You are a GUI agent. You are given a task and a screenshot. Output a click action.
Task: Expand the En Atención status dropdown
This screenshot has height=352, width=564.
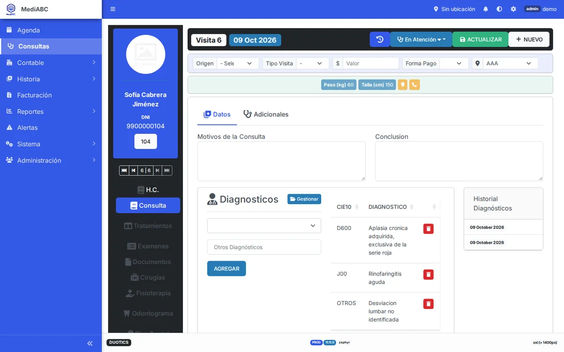(x=421, y=39)
